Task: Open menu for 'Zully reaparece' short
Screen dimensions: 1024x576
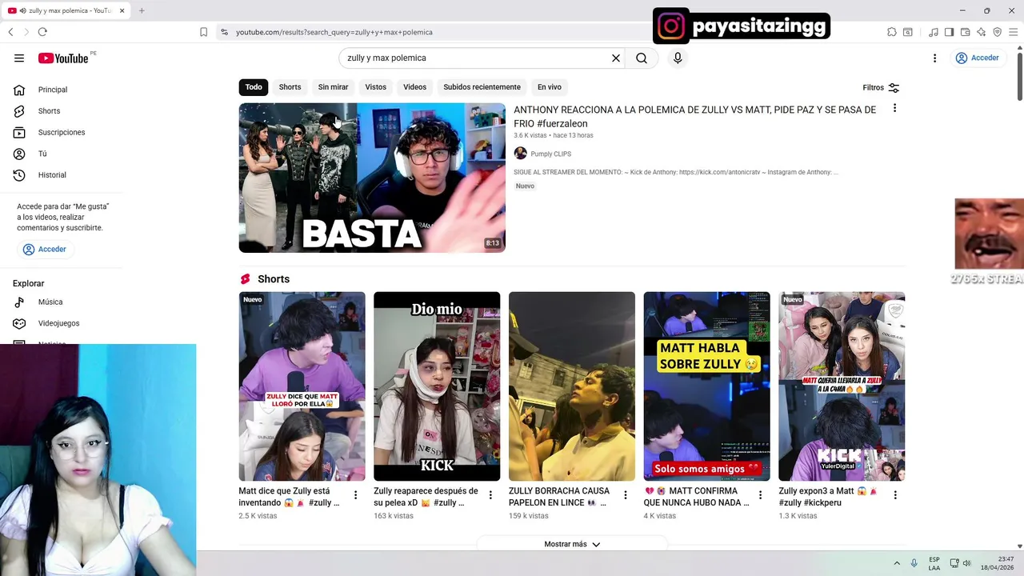Action: 490,495
